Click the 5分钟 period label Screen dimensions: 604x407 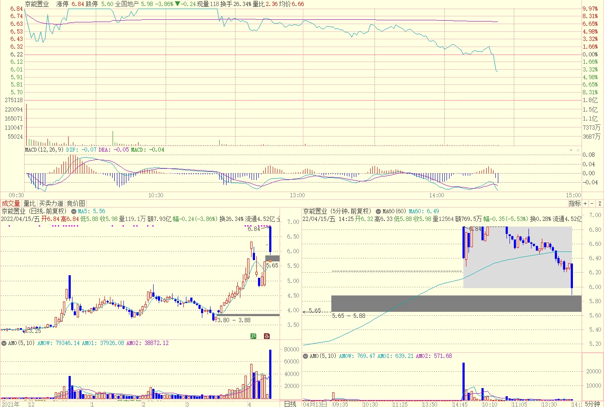coord(592,404)
